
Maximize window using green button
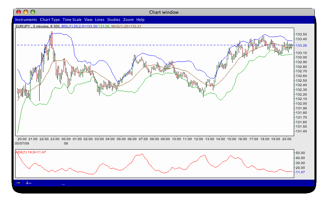pos(33,12)
